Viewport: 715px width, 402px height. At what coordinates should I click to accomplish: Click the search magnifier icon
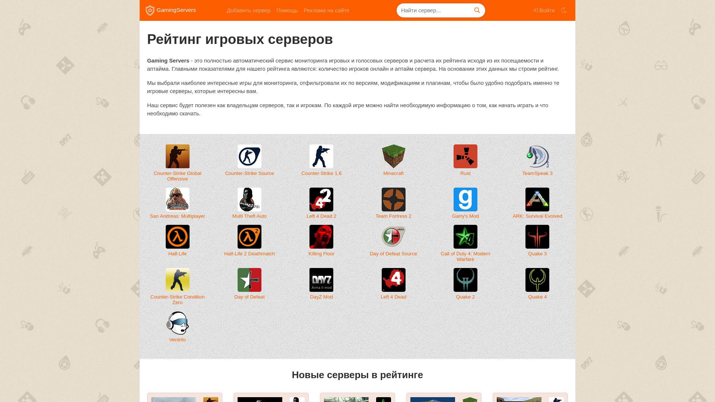(x=477, y=10)
